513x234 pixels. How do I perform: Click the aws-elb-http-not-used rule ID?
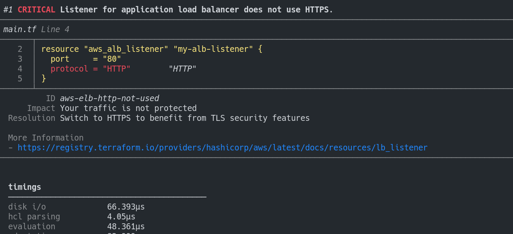click(x=109, y=99)
